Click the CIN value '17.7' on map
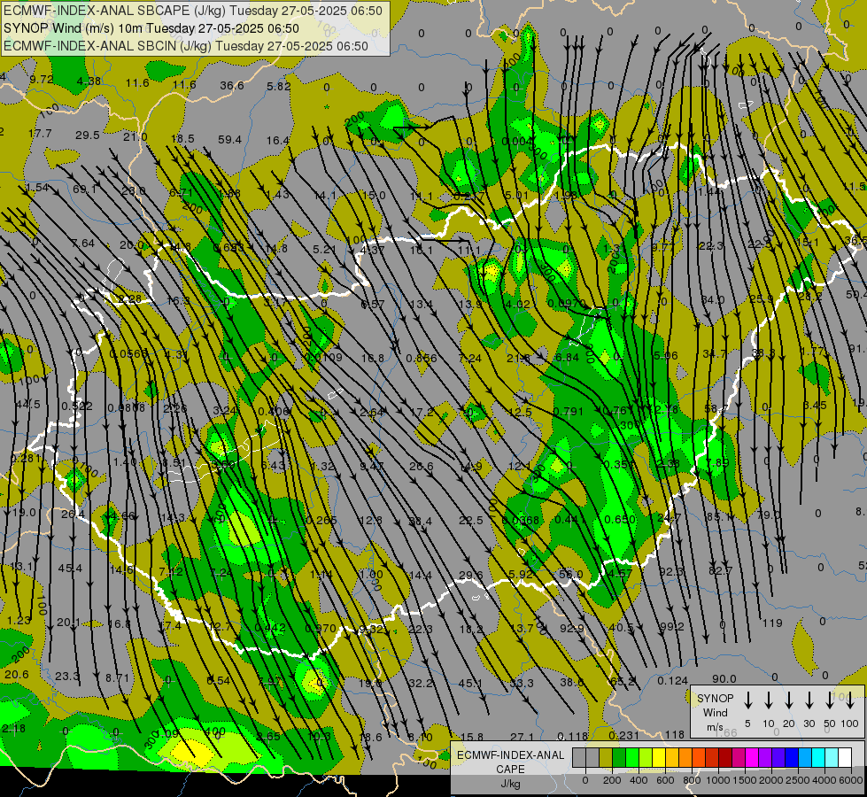Screen dimensions: 867x797 tap(40, 134)
